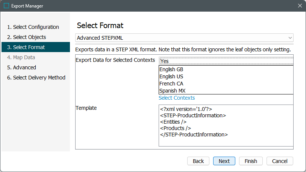Viewport: 306px width, 172px height.
Task: Jump to the Advanced step
Action: pos(24,67)
